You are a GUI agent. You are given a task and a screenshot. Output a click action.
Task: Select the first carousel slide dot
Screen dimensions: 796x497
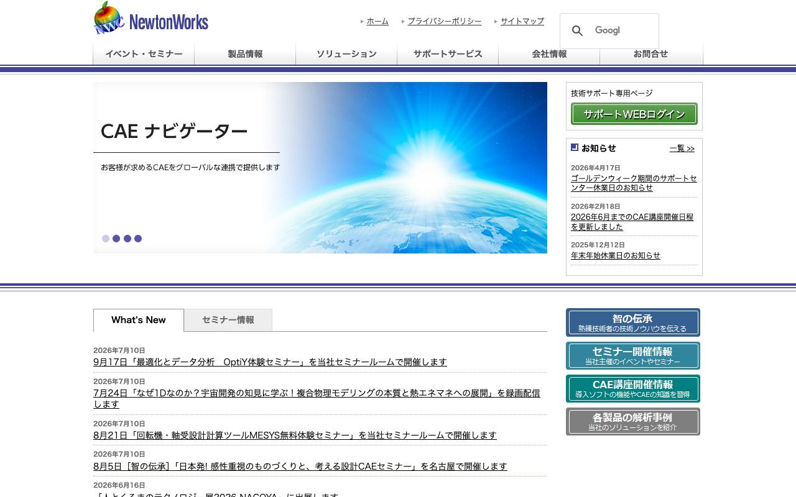[x=106, y=239]
